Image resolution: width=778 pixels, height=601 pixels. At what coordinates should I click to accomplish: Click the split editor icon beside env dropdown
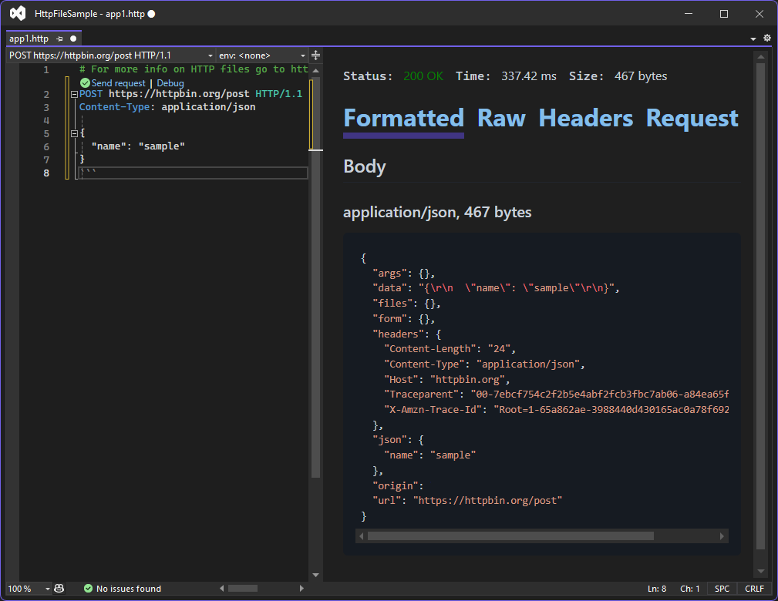click(x=315, y=55)
